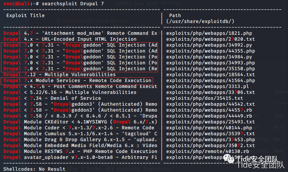Select 'Drupal < 5.22/6.16 - Multiple Vulnerabilities' row
288x172 pixels.
pos(70,92)
